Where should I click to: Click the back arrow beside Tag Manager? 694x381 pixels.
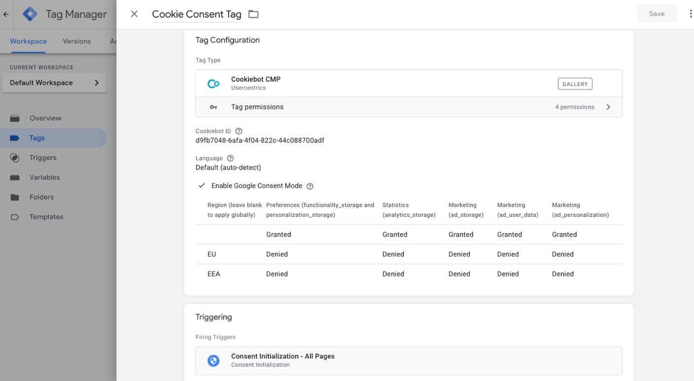[x=6, y=14]
